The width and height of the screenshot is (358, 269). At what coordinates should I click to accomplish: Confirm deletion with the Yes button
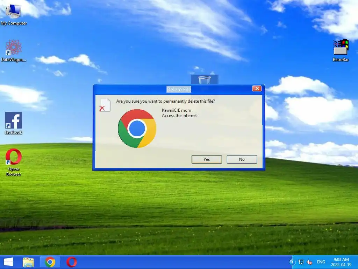pos(207,159)
